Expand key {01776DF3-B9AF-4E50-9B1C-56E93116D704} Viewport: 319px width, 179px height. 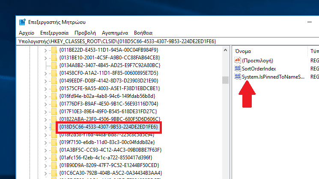tap(45, 104)
